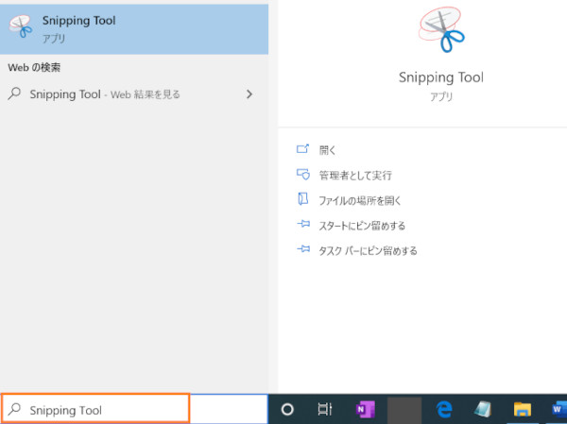Click the gray blank taskbar button
Viewport: 567px width, 424px height.
tap(404, 410)
